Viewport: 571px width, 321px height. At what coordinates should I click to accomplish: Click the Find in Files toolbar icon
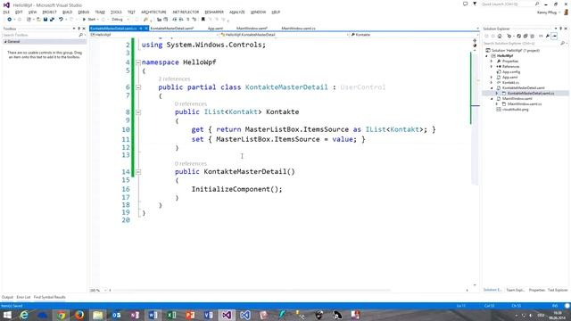(x=145, y=20)
